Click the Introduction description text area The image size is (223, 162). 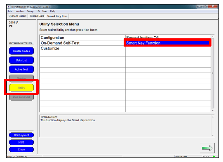click(x=125, y=126)
